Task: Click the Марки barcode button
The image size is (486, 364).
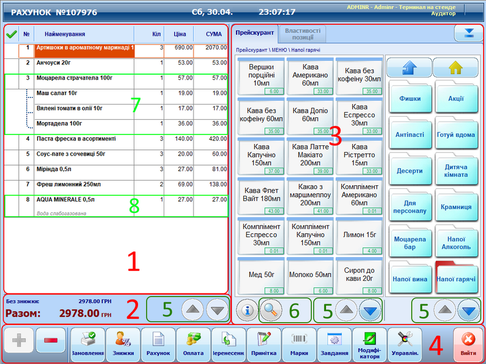Action: tap(299, 343)
